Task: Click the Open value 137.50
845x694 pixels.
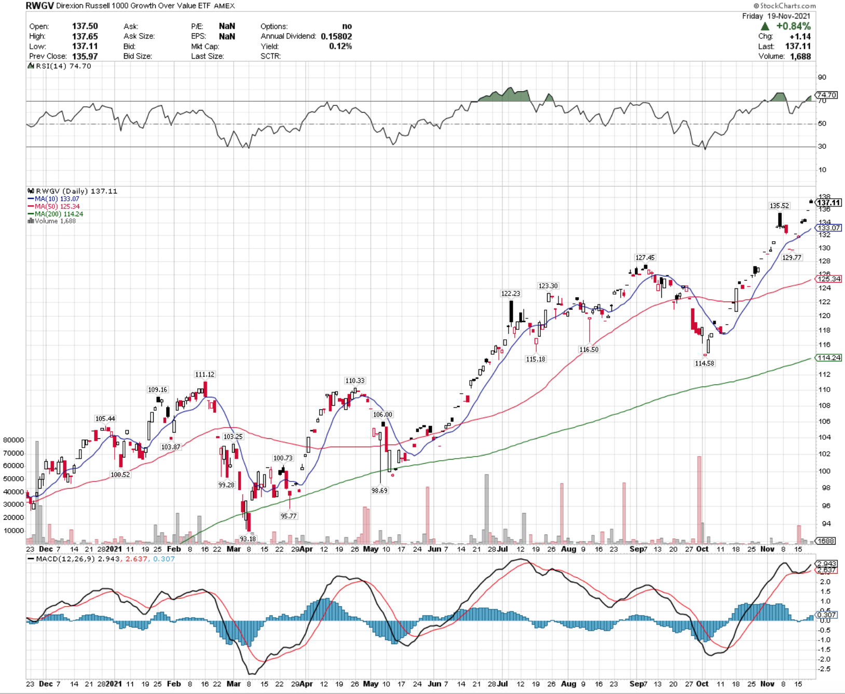Action: 85,26
